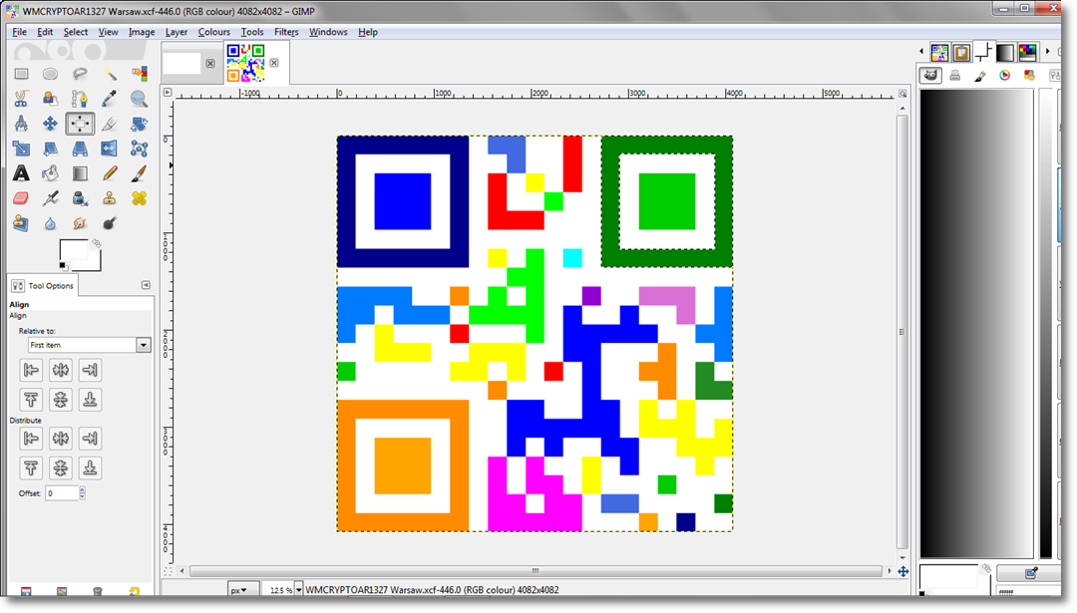Activate the Cage Transform tool

tap(139, 149)
